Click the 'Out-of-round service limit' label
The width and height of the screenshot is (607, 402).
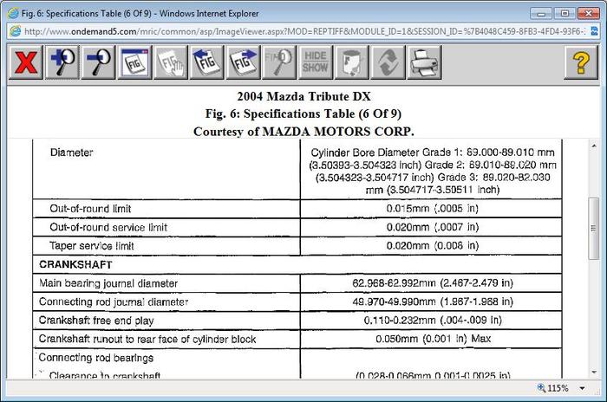(x=108, y=228)
